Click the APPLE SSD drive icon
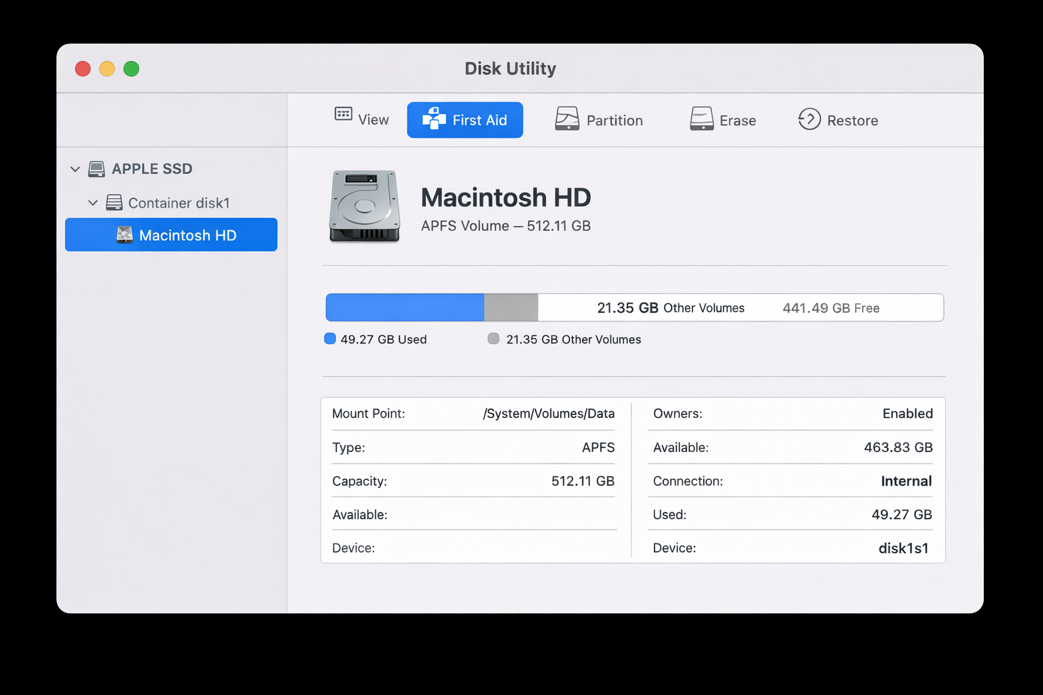 pos(96,169)
